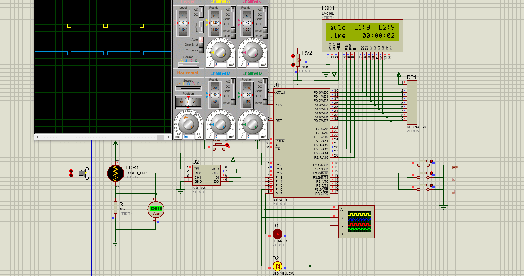Image resolution: width=524 pixels, height=276 pixels.
Task: Click the Channel A volts-per-division knob
Action: (x=220, y=52)
